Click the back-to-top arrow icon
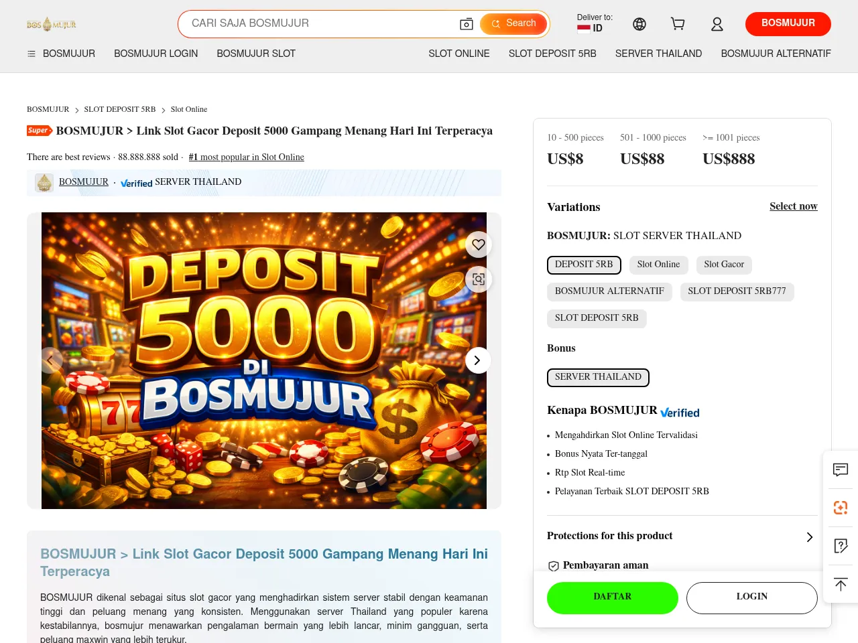The height and width of the screenshot is (643, 858). (841, 584)
